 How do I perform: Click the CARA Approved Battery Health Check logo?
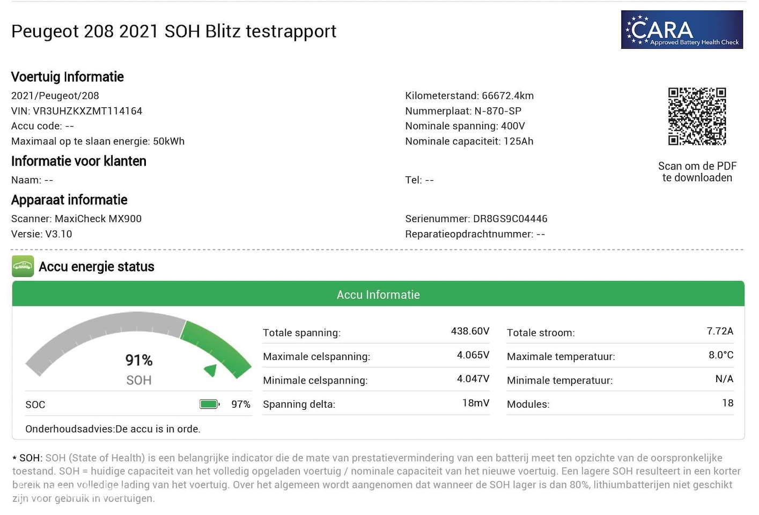[682, 30]
